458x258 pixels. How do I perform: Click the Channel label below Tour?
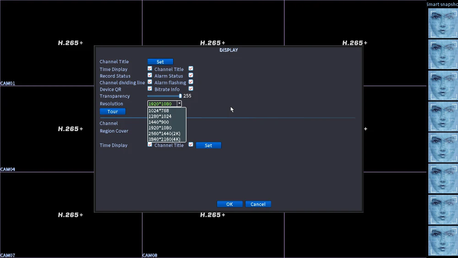click(109, 123)
